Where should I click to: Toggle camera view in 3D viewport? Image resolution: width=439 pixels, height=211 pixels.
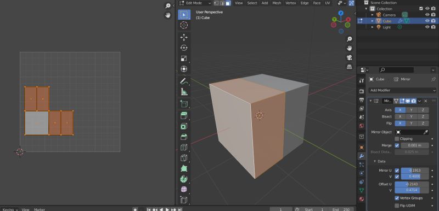350,57
